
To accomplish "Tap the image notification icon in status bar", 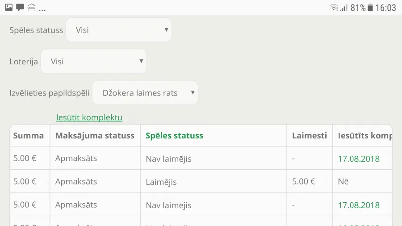I will pyautogui.click(x=9, y=8).
